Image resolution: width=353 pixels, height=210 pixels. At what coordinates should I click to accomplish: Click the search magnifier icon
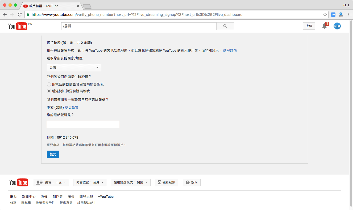[x=225, y=26]
